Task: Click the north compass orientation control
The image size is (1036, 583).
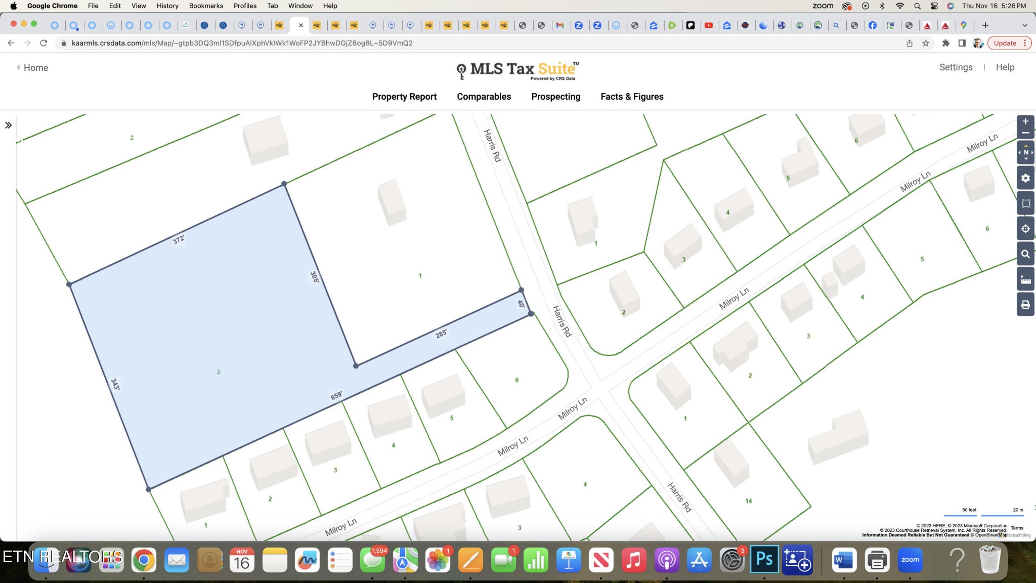Action: [1025, 152]
